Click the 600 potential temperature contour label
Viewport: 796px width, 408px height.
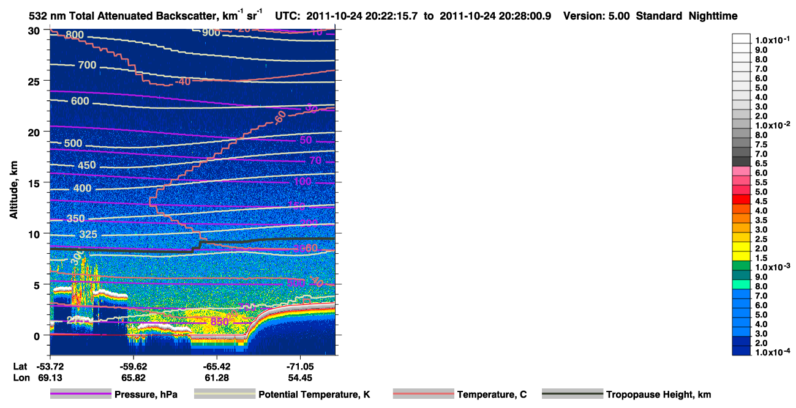(x=80, y=102)
